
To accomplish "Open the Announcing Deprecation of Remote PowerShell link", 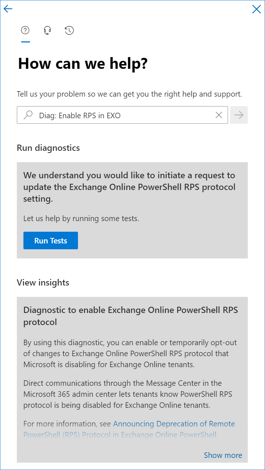I will (174, 424).
